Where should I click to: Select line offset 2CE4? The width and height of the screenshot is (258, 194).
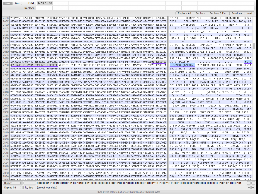(6, 163)
